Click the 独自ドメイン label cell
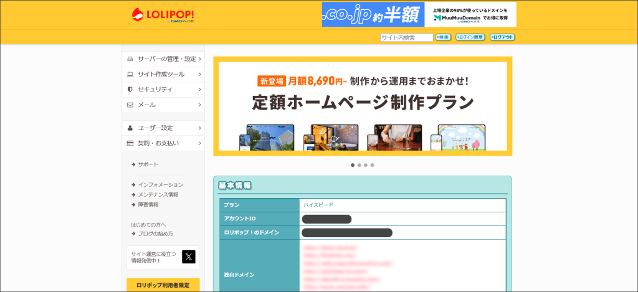 (260, 266)
